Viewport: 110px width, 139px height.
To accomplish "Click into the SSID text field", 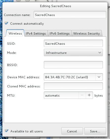I will point(73,43).
